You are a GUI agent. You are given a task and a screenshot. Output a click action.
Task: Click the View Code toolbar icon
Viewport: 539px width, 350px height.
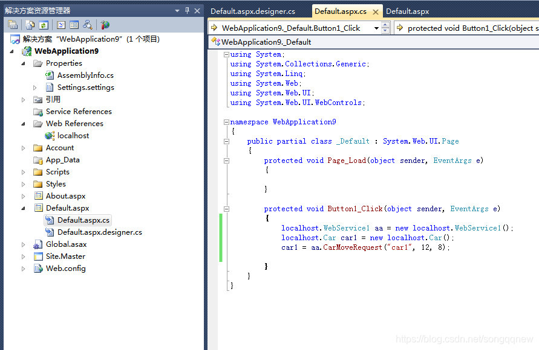(x=61, y=25)
